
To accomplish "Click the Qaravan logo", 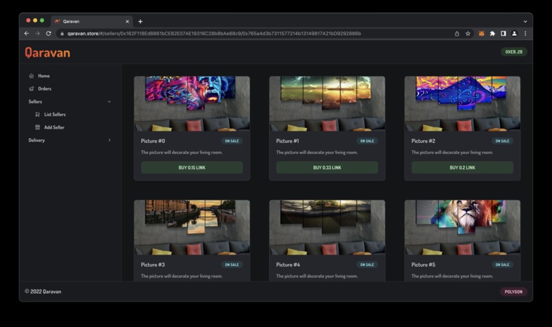I will [x=47, y=53].
